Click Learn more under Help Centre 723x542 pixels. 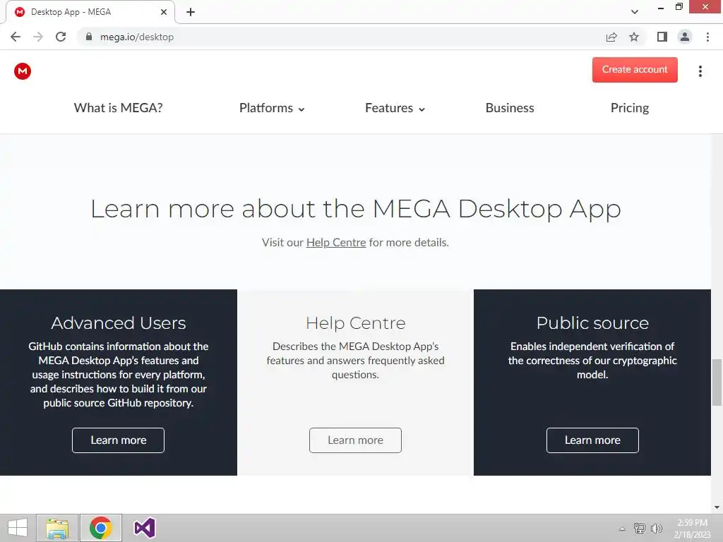(355, 440)
